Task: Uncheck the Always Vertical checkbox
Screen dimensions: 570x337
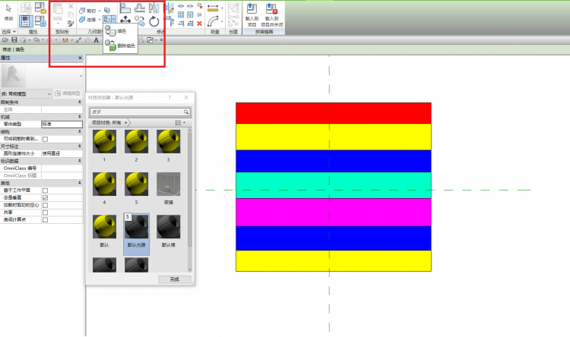Action: tap(45, 197)
